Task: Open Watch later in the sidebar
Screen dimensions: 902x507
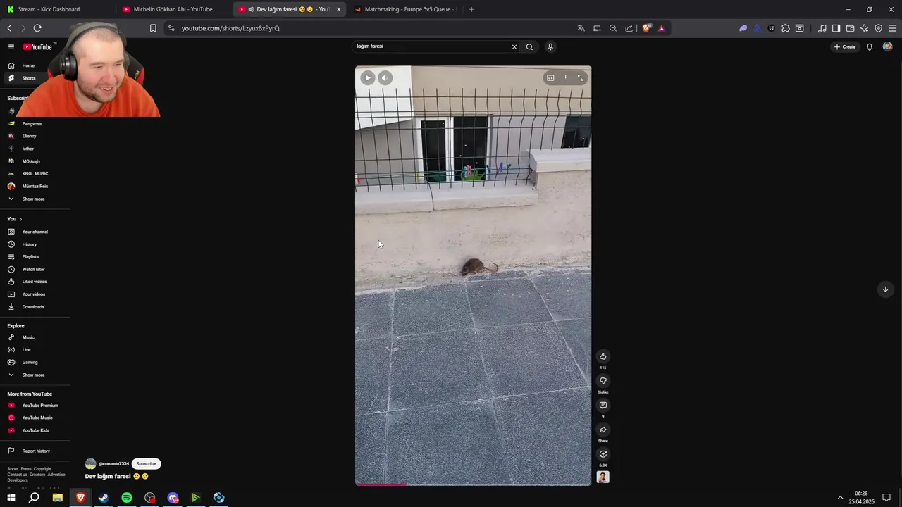Action: [33, 269]
